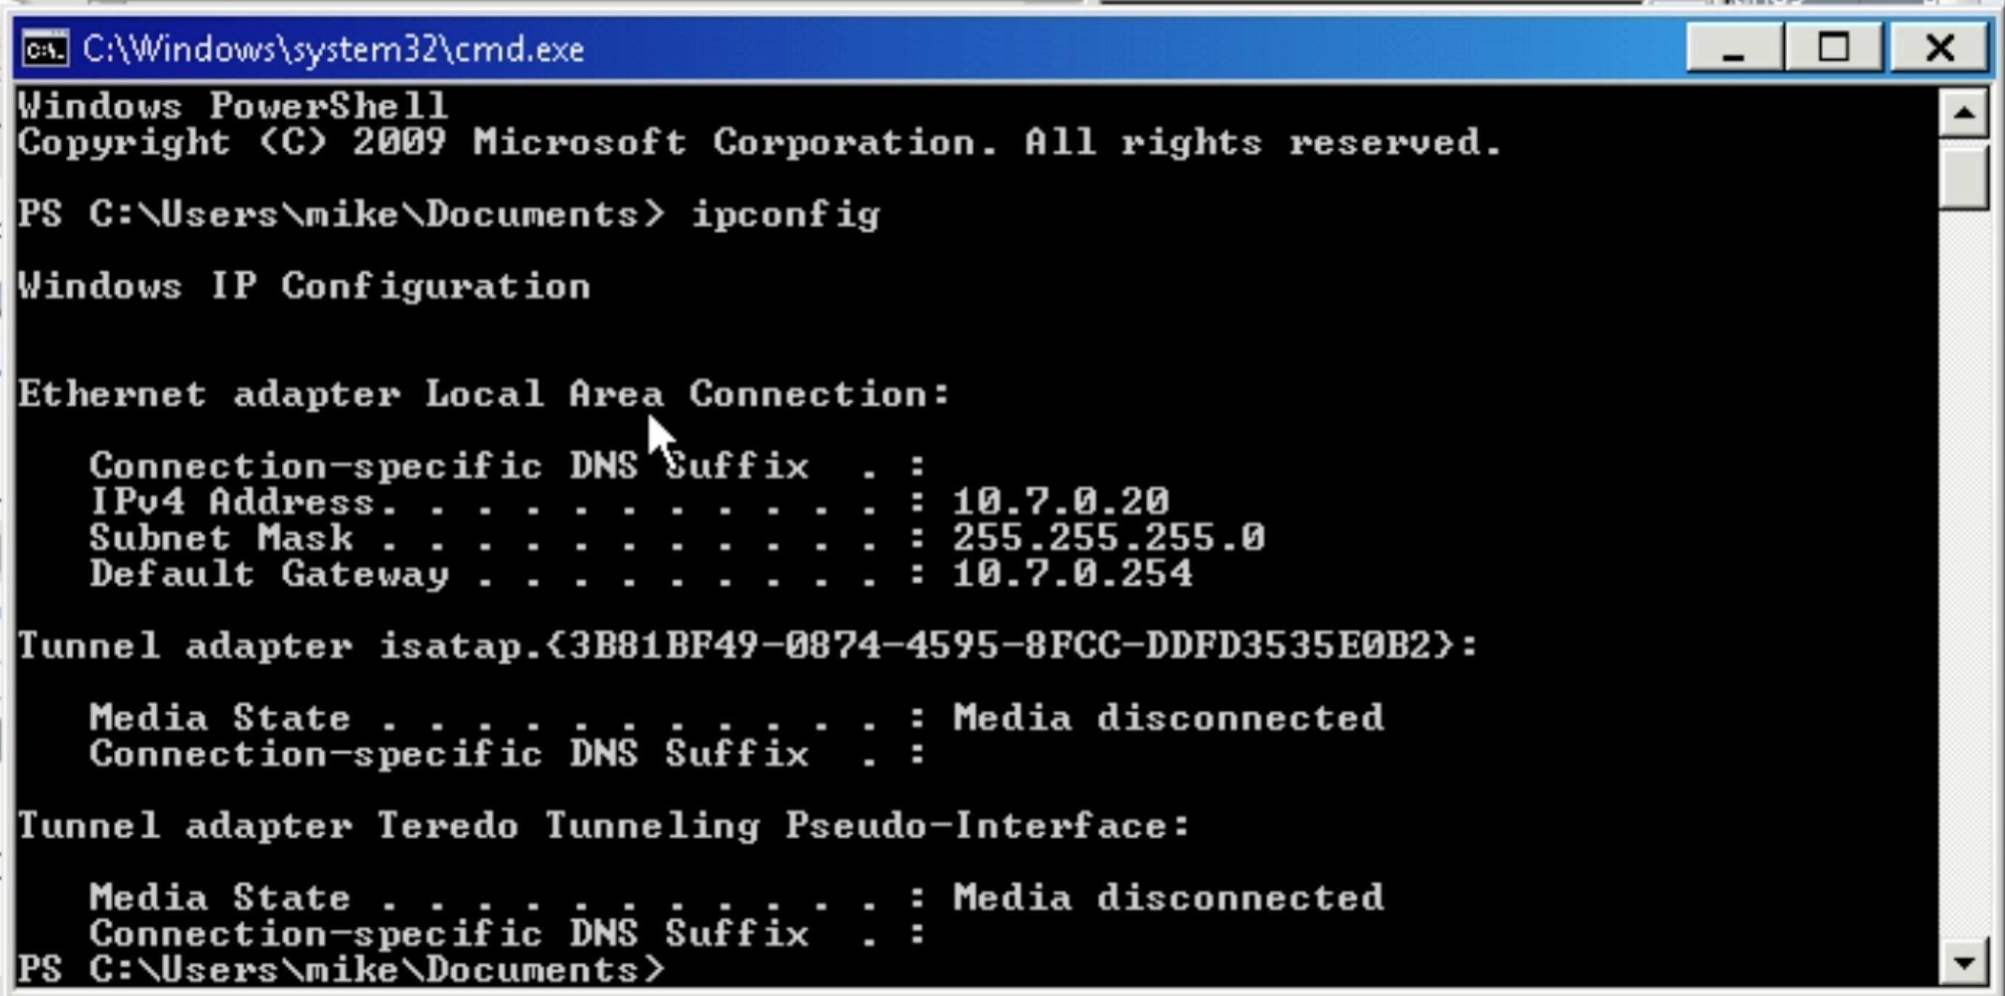Screen dimensions: 2005x996
Task: Click the typed ipconfig command
Action: pos(786,216)
